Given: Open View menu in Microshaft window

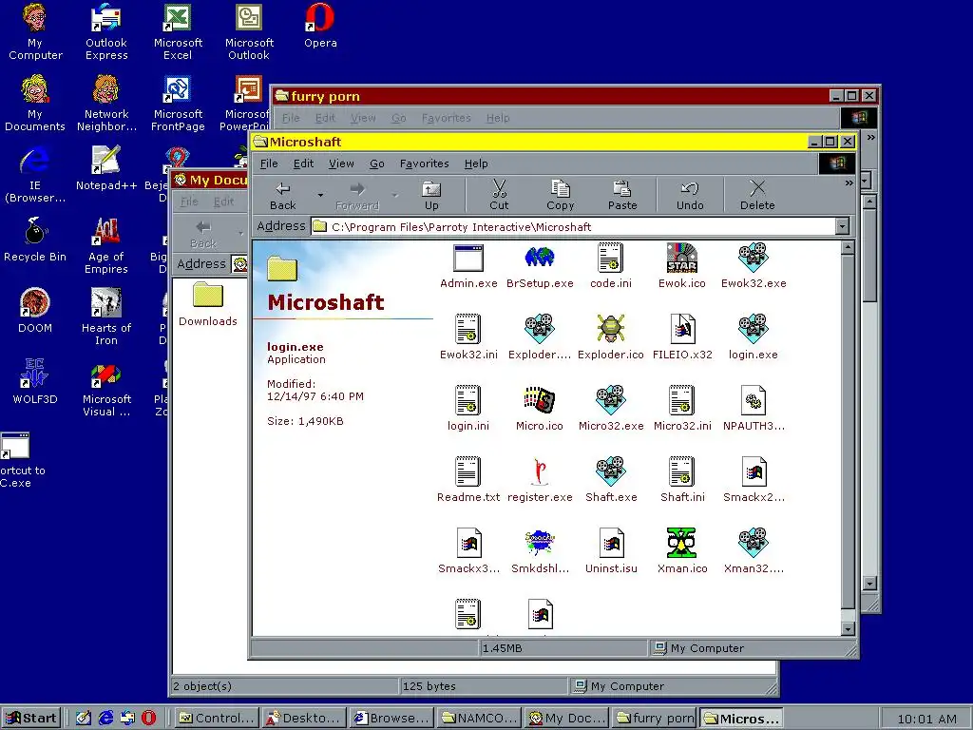Looking at the screenshot, I should (x=341, y=163).
